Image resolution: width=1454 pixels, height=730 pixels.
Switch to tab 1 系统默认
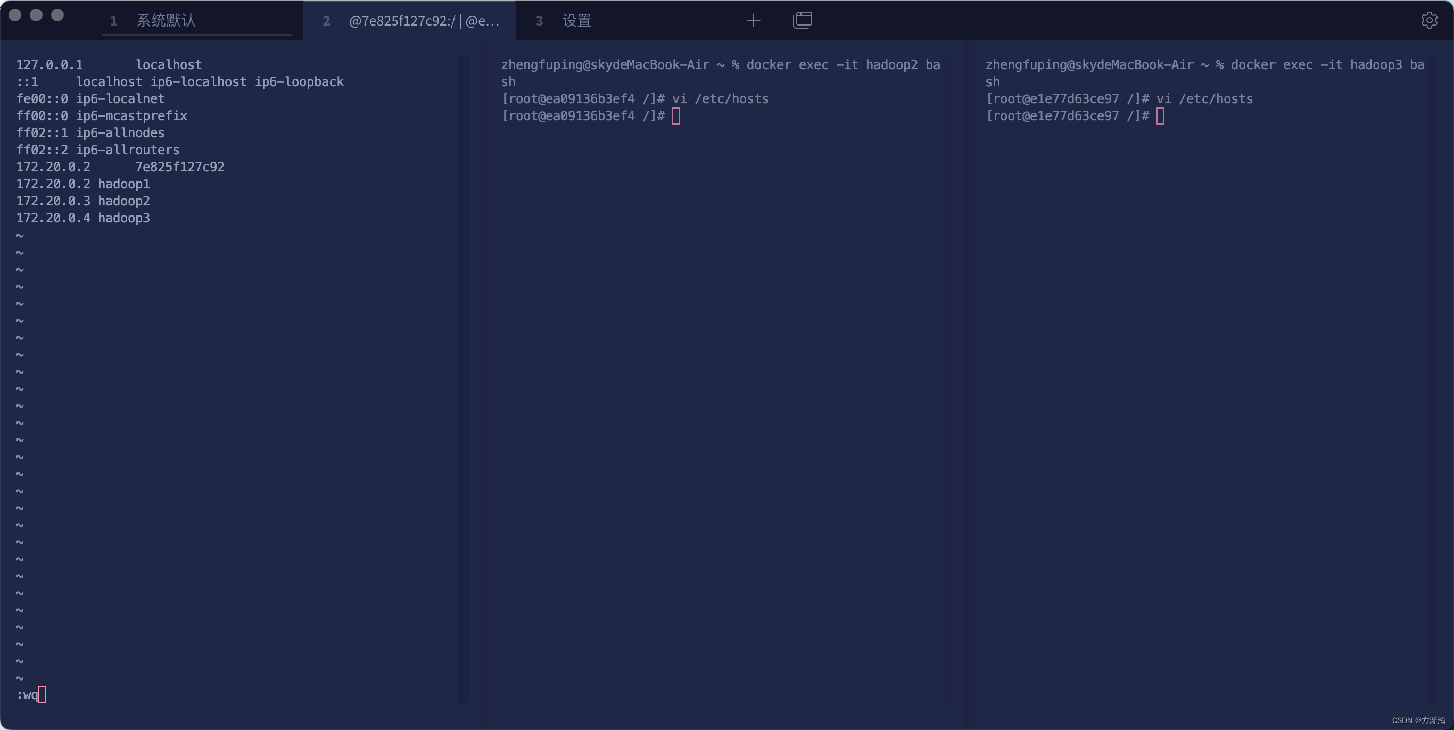[166, 21]
